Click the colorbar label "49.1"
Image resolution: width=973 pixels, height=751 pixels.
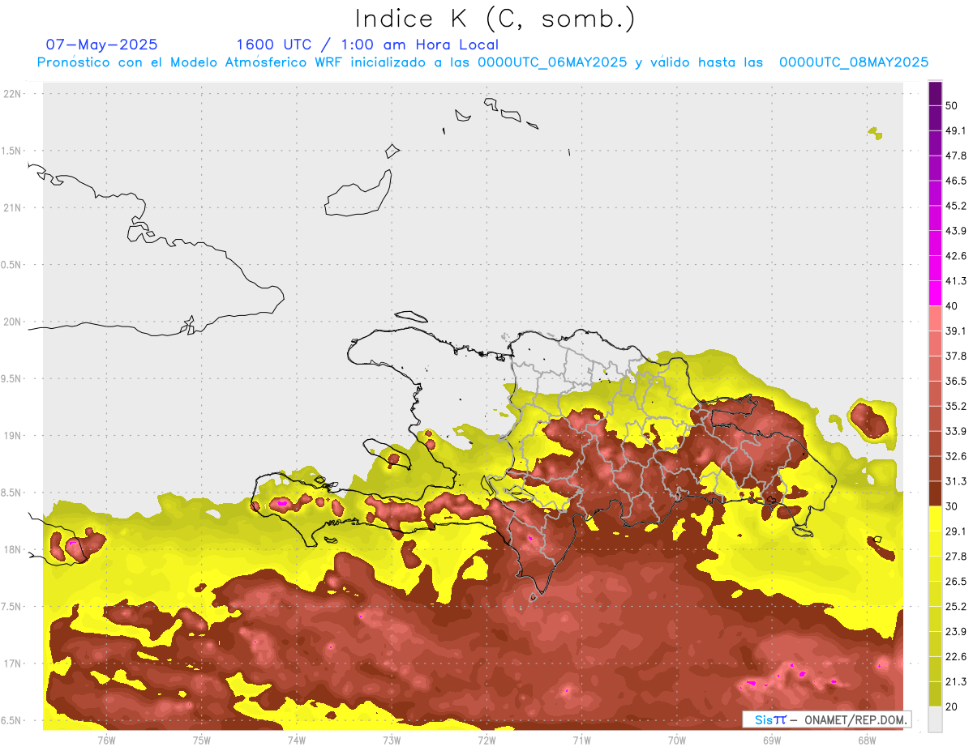point(956,131)
